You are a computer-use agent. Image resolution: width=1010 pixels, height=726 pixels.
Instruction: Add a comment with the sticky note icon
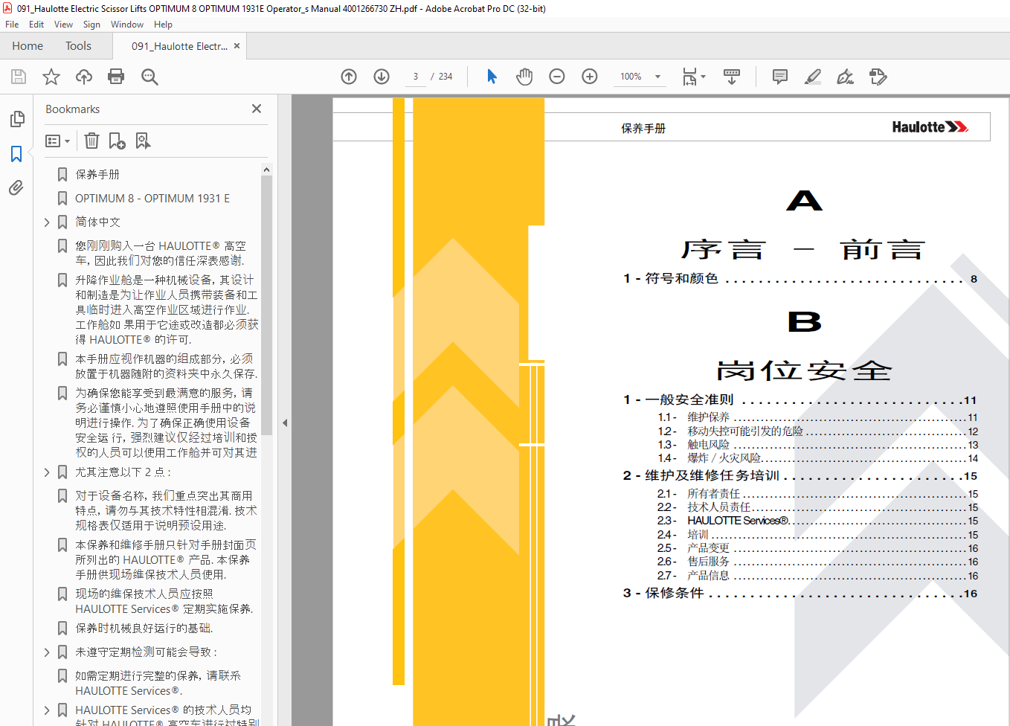tap(780, 77)
